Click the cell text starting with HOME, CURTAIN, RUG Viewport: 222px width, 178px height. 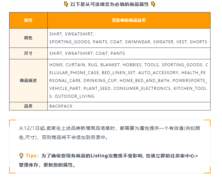pyautogui.click(x=128, y=81)
